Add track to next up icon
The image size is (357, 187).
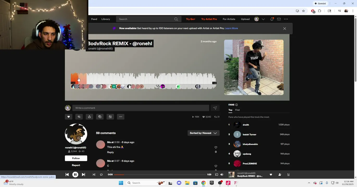coord(110,117)
